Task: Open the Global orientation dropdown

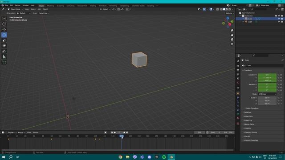Action: click(x=105, y=9)
